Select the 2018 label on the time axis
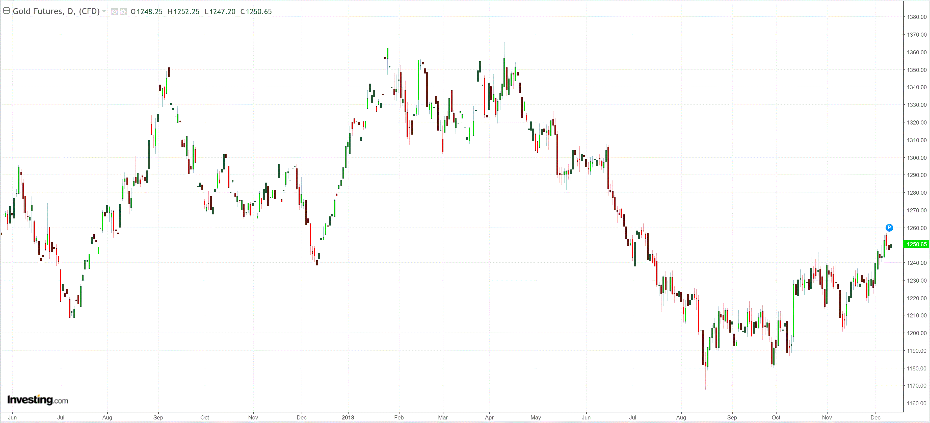The width and height of the screenshot is (930, 423). click(x=348, y=417)
